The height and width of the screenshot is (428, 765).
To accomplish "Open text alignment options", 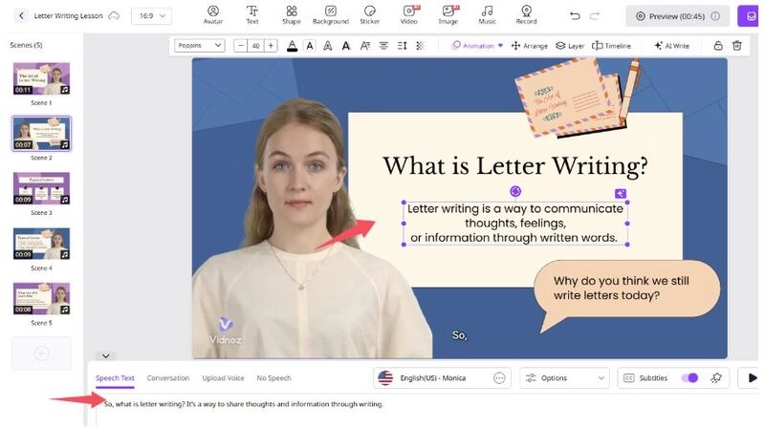I will click(384, 46).
